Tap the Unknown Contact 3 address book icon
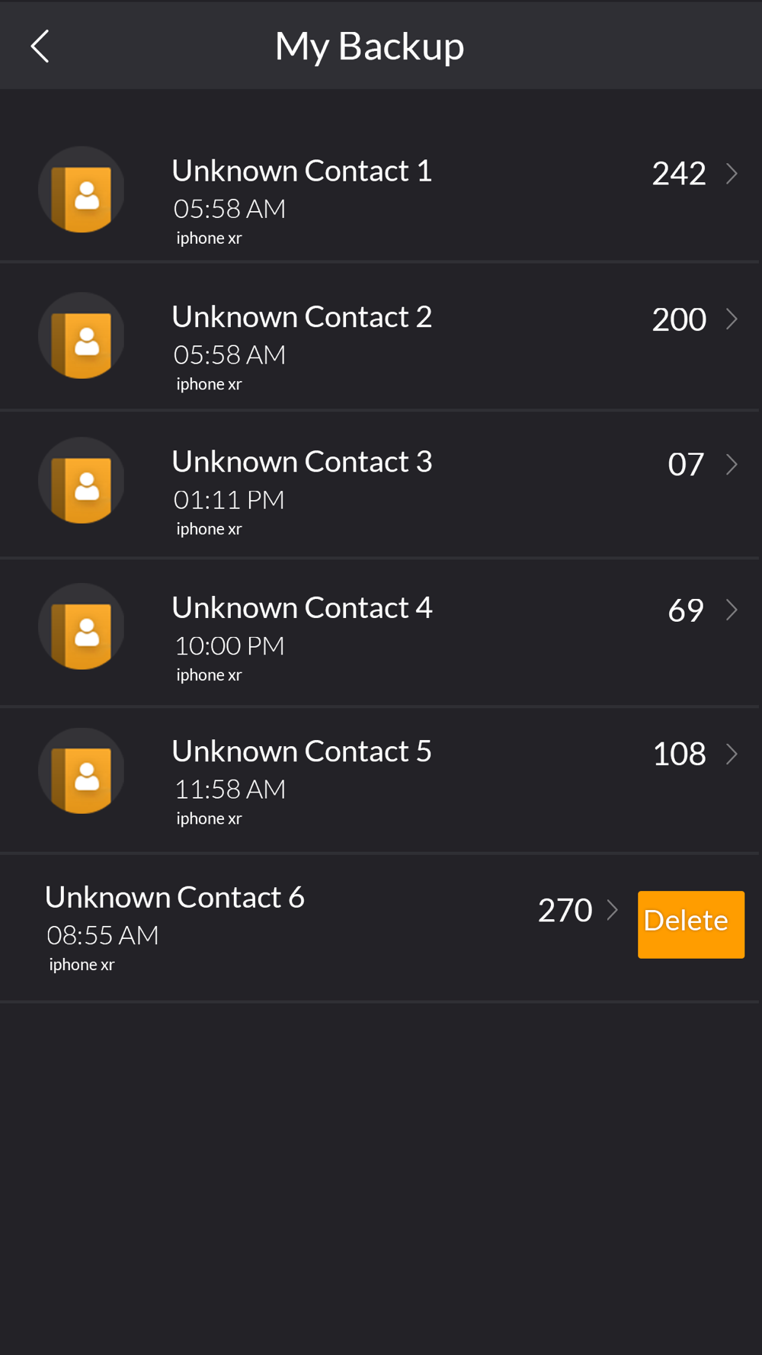Screen dimensions: 762x1355 pos(82,480)
